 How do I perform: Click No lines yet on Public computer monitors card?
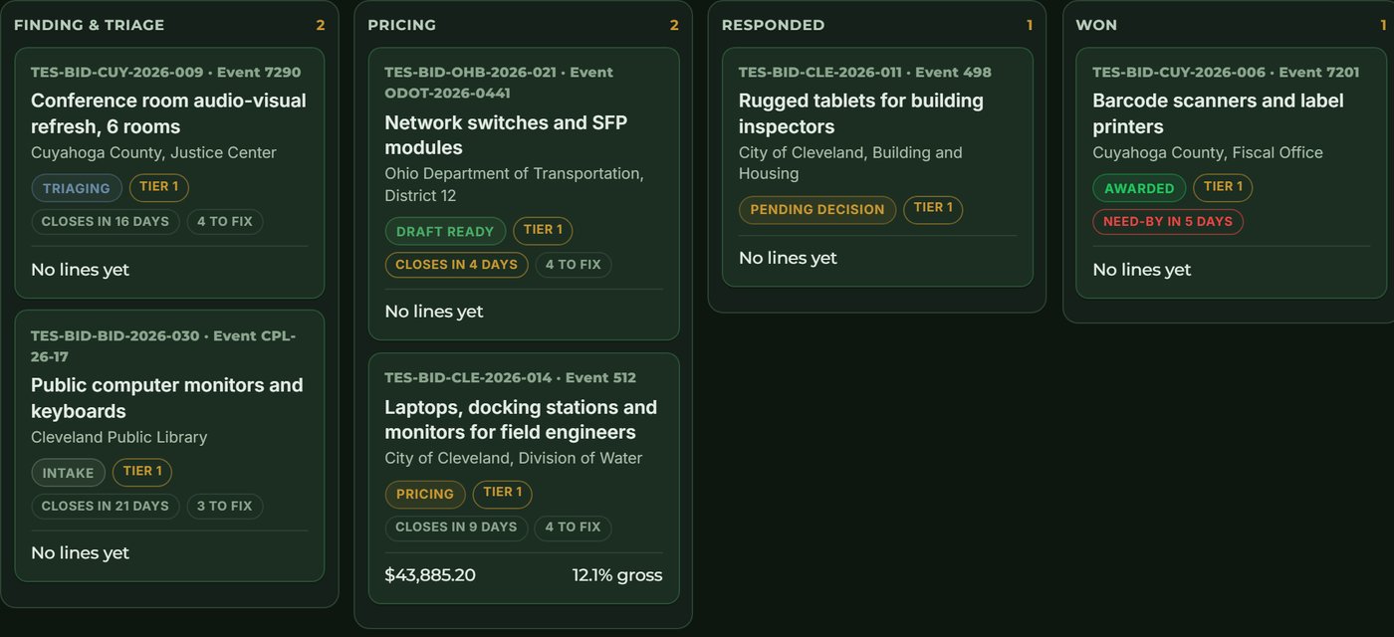click(x=80, y=553)
